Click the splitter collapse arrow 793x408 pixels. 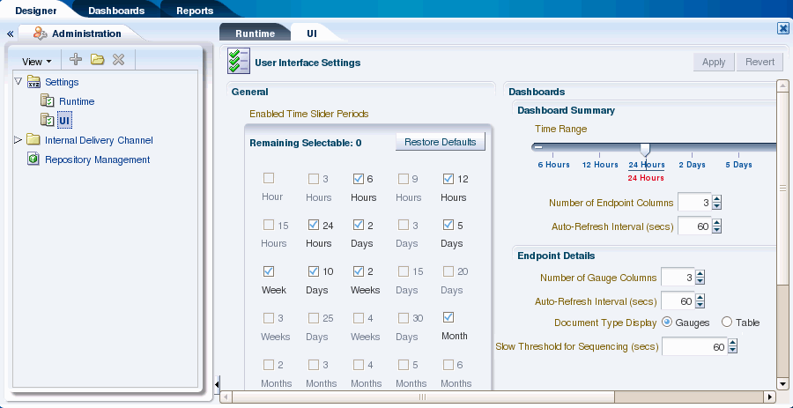[x=217, y=385]
